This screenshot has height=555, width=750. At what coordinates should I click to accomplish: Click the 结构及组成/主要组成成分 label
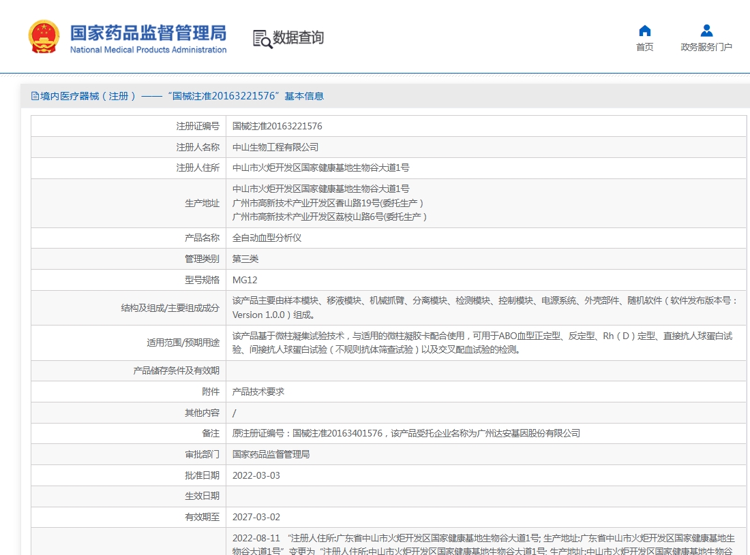(x=170, y=308)
